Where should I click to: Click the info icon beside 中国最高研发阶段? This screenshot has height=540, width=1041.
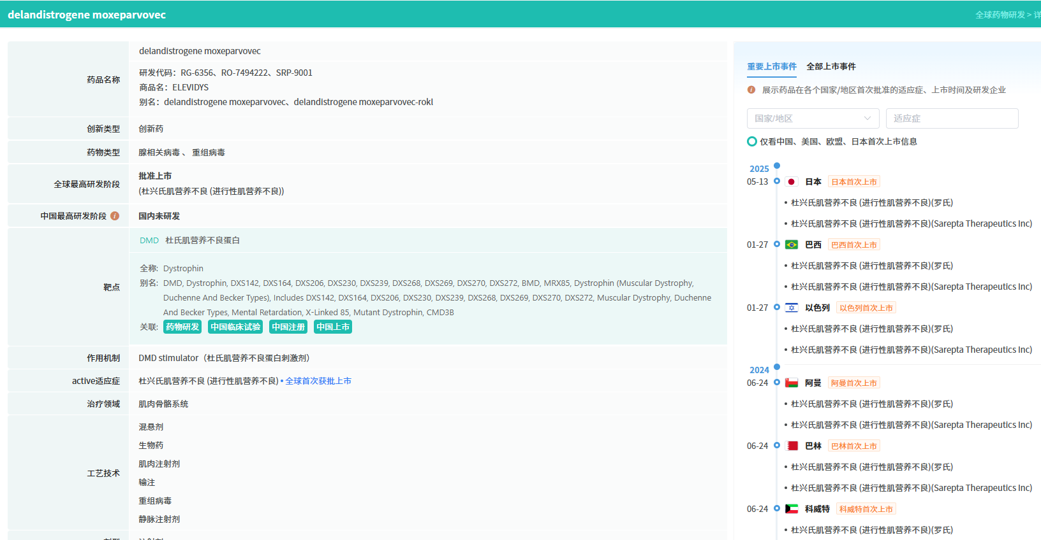115,216
